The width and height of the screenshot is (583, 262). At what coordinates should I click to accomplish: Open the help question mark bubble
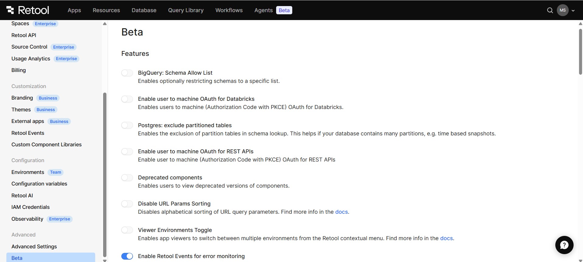coord(564,245)
